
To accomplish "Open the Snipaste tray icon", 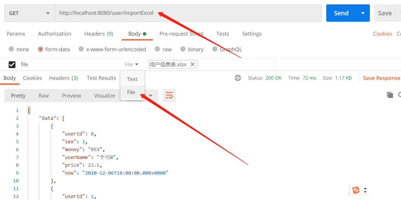I will pyautogui.click(x=355, y=190).
